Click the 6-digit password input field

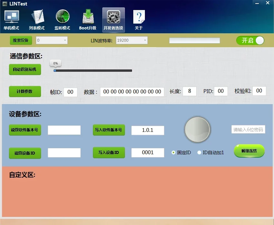(x=248, y=129)
